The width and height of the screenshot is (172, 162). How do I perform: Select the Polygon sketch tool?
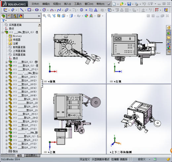coord(81,10)
